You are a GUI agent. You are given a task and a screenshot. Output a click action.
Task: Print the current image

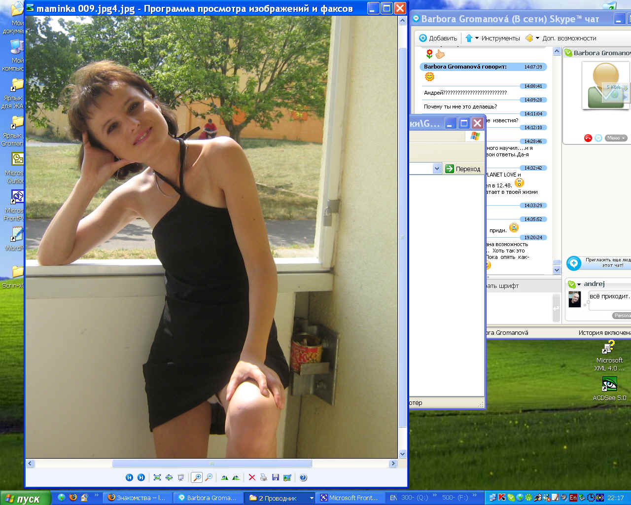pos(264,477)
